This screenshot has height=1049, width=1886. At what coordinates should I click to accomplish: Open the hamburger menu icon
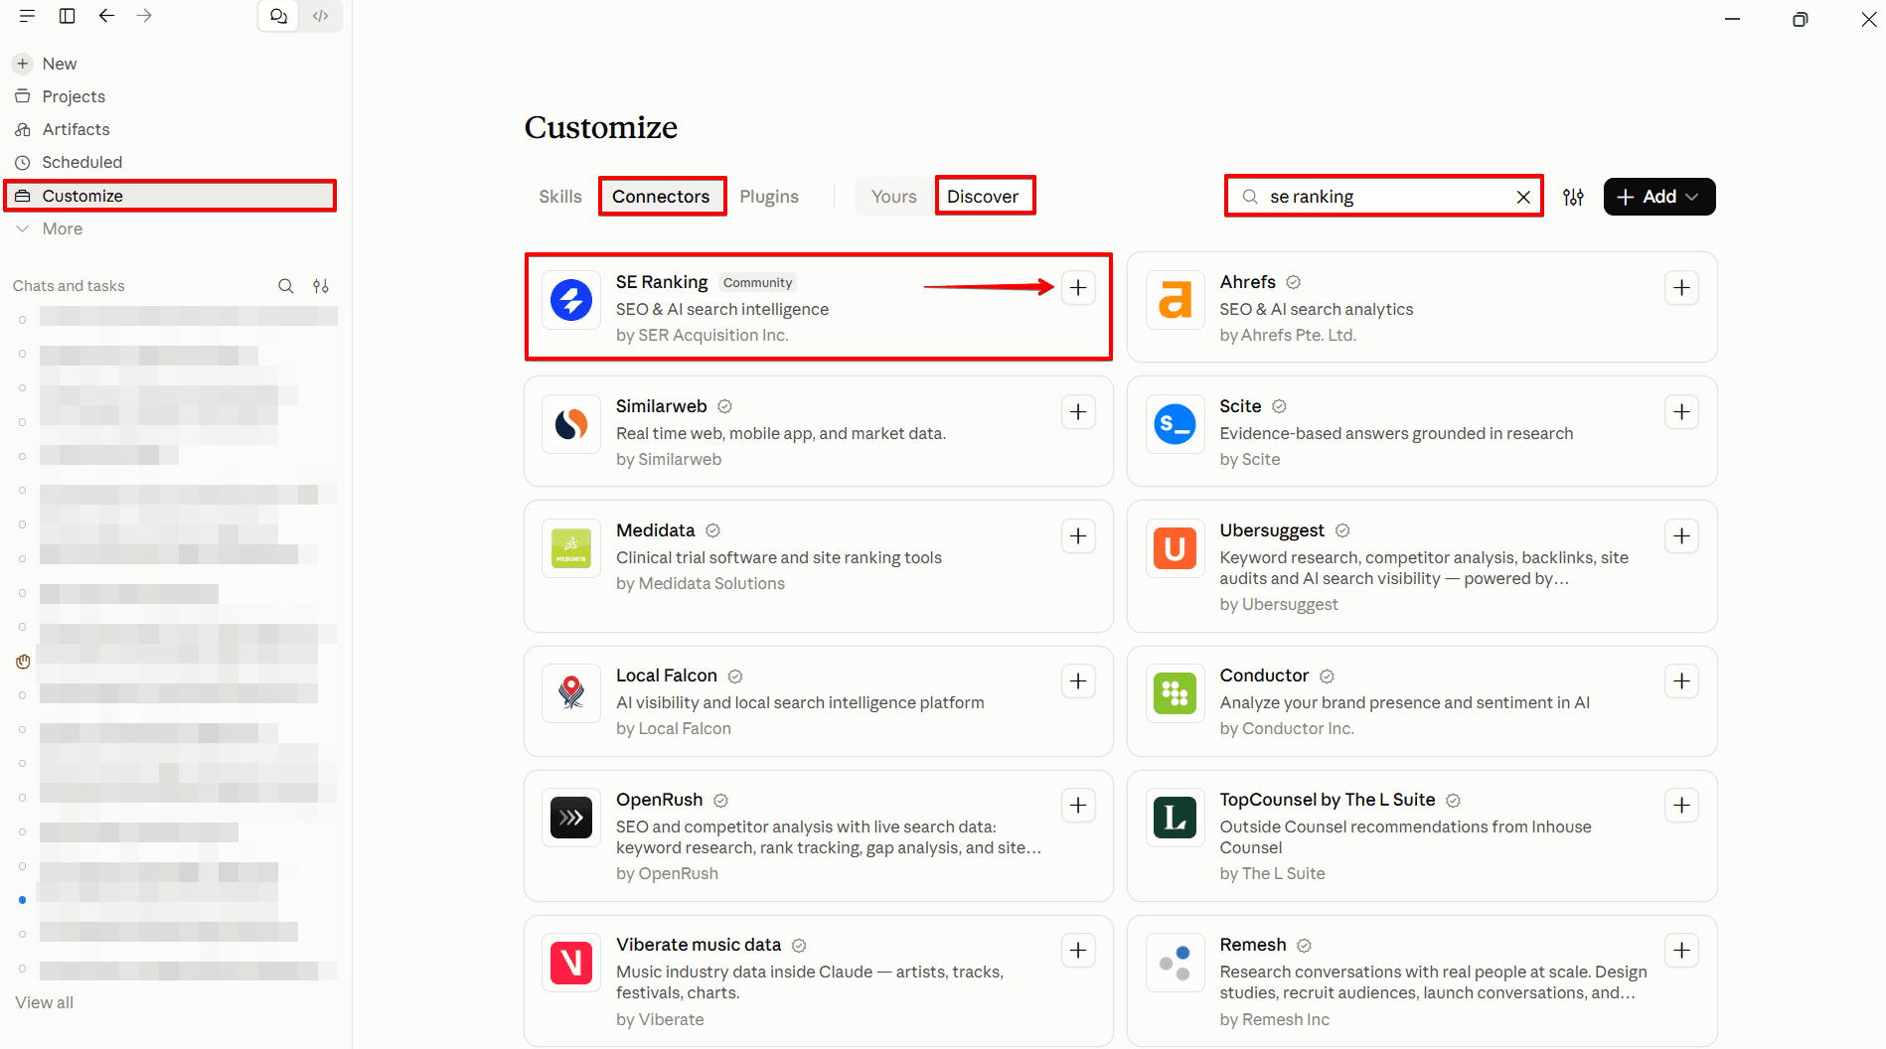click(x=27, y=16)
